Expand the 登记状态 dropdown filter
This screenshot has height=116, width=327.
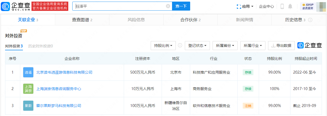[197, 46]
